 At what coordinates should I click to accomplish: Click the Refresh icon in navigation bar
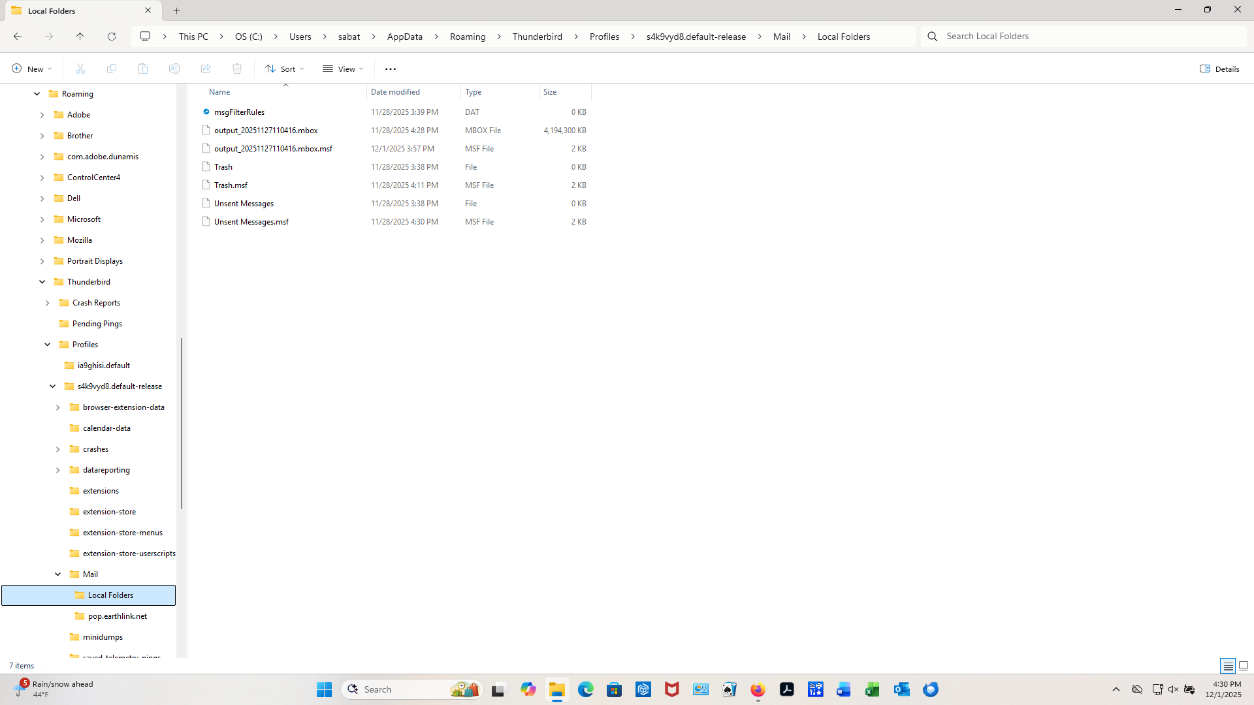[x=112, y=37]
